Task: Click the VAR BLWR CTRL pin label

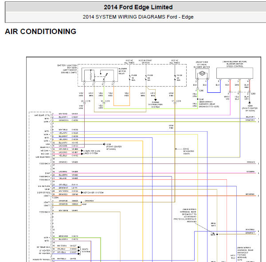Action: click(x=42, y=115)
